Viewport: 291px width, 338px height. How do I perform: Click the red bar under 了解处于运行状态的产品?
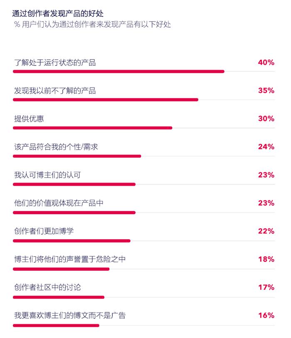pyautogui.click(x=118, y=71)
